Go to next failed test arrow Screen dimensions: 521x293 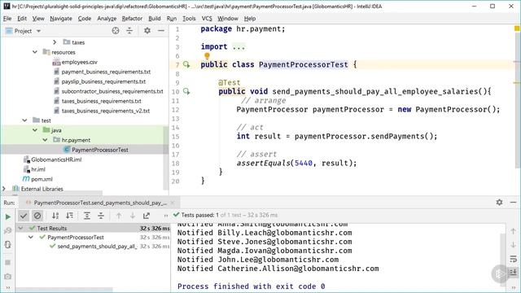[x=133, y=216]
